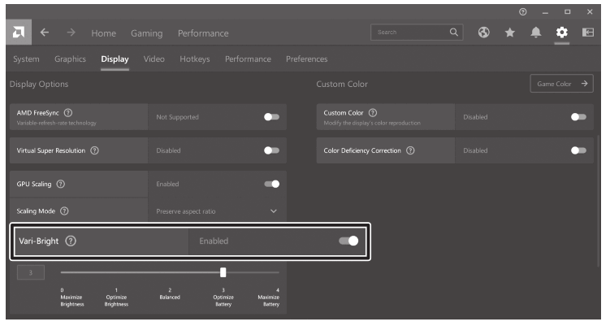The height and width of the screenshot is (326, 610).
Task: Click the Game Color button
Action: tap(561, 84)
